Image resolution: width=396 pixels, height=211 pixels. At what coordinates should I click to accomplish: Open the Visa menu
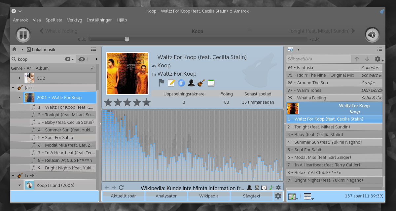37,20
